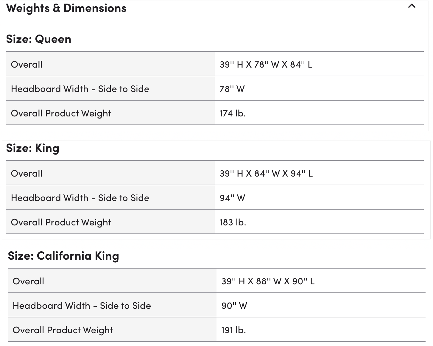Click the Size: California King heading
The image size is (433, 346).
coord(63,256)
